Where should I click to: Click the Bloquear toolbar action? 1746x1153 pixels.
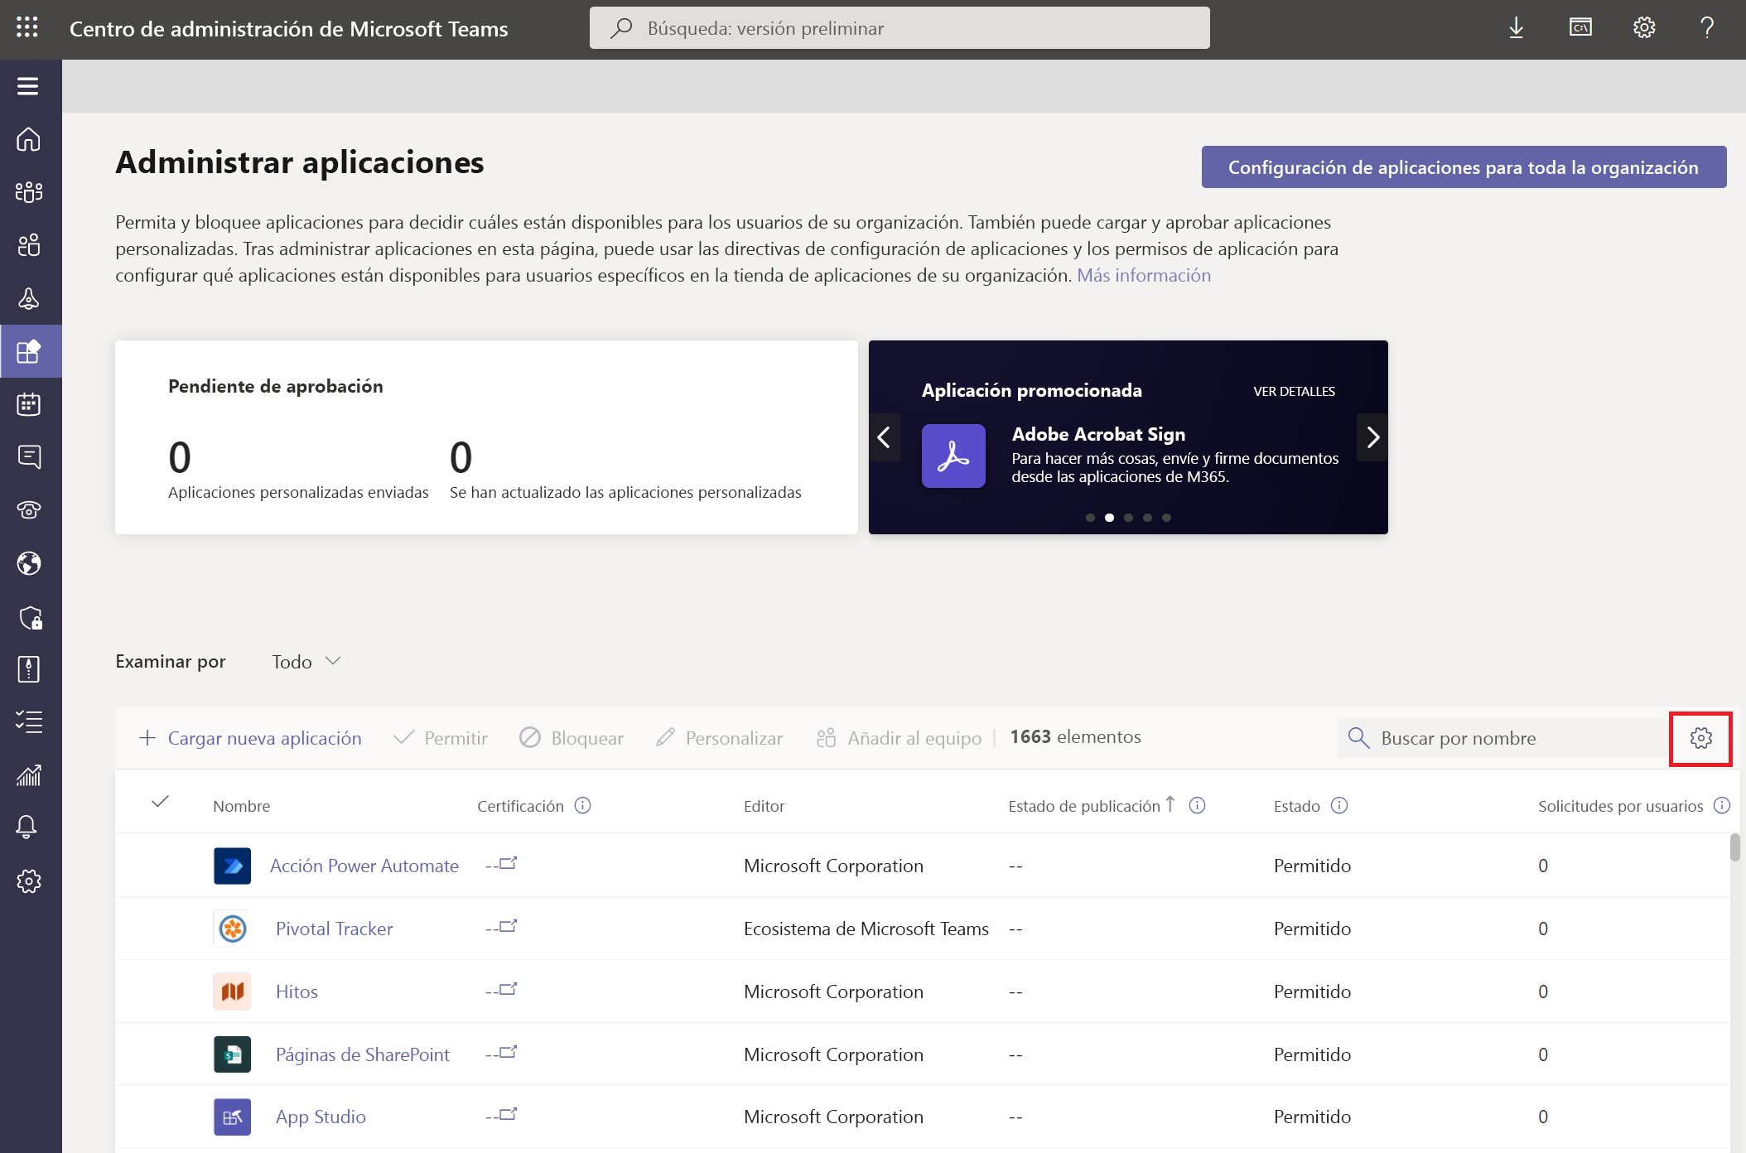coord(572,738)
